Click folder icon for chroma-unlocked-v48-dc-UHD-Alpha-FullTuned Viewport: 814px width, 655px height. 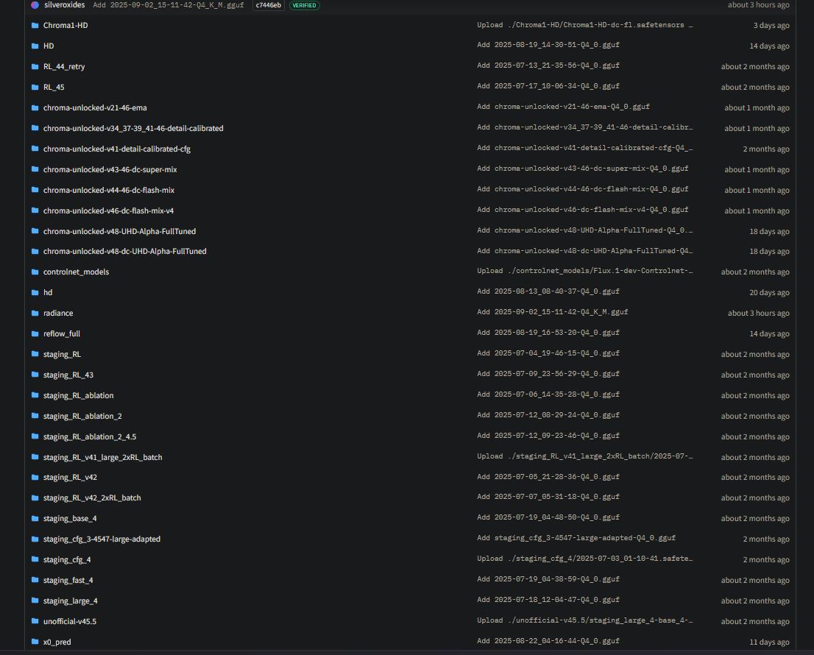point(35,251)
